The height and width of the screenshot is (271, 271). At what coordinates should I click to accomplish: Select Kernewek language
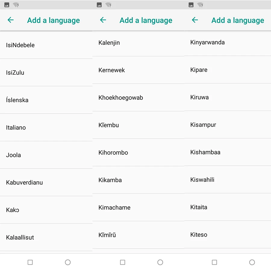[x=138, y=70]
